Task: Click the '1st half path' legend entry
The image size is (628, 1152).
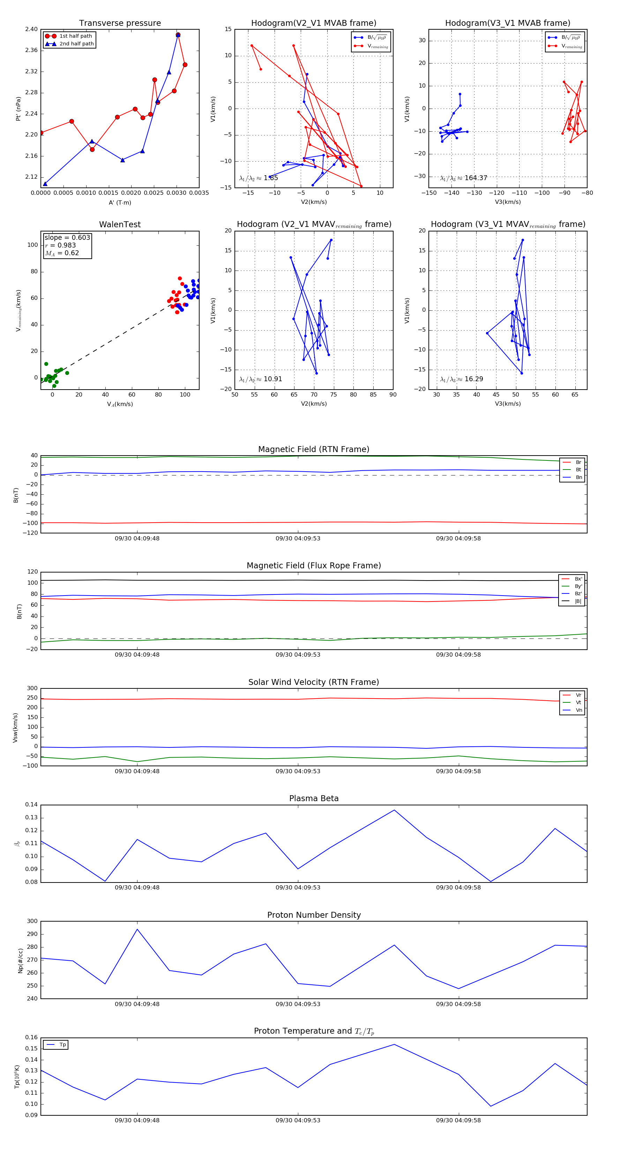Action: pyautogui.click(x=69, y=36)
